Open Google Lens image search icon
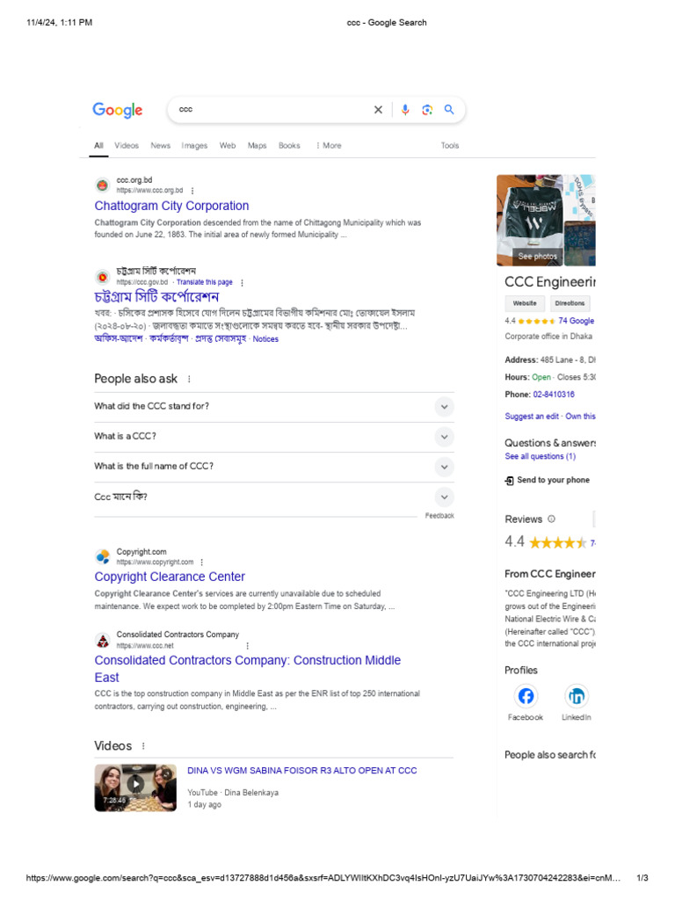The width and height of the screenshot is (675, 900). click(x=427, y=110)
